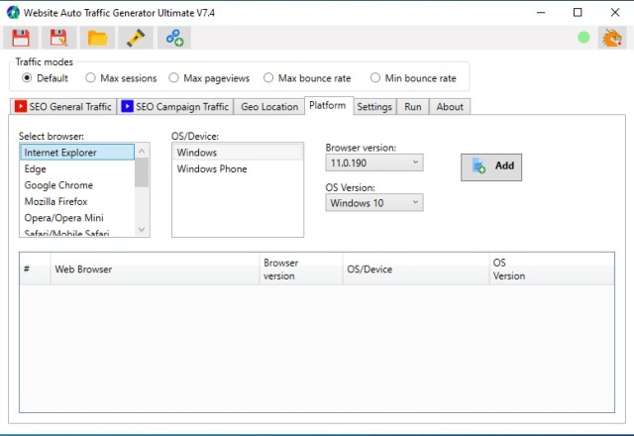Image resolution: width=634 pixels, height=436 pixels.
Task: Click the Save As floppy icon with pencil
Action: [58, 38]
